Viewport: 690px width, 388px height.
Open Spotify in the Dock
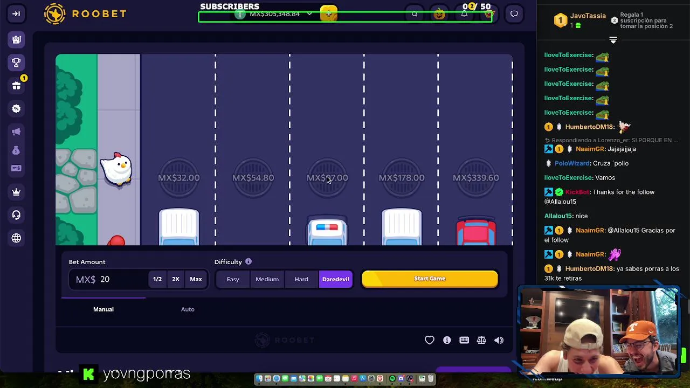(392, 379)
